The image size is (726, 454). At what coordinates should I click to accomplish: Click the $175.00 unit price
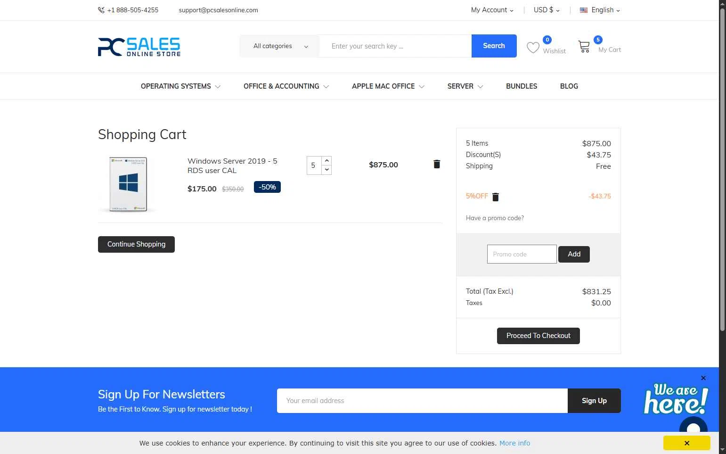click(202, 189)
